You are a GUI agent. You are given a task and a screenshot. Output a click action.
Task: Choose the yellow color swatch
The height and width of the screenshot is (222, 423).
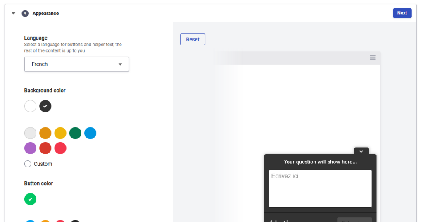click(60, 133)
